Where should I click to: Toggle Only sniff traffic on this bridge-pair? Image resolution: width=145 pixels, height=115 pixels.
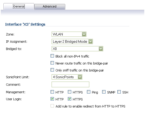(x=52, y=70)
